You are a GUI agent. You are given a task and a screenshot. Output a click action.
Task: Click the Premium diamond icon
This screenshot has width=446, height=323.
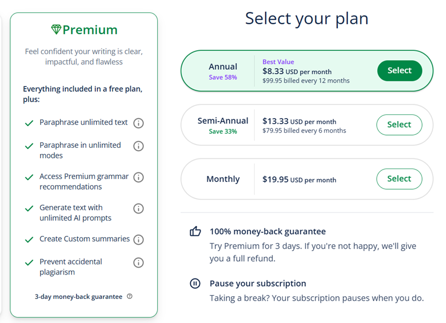(x=56, y=30)
